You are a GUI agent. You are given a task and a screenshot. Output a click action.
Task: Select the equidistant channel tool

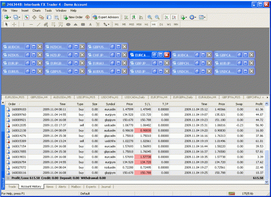point(46,25)
